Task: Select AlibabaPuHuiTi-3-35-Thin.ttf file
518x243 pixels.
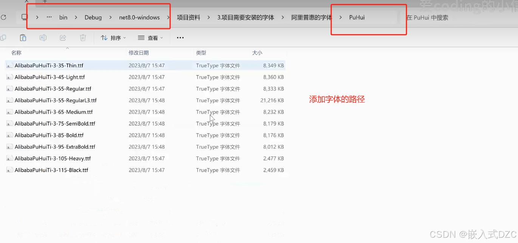Action: pos(145,65)
